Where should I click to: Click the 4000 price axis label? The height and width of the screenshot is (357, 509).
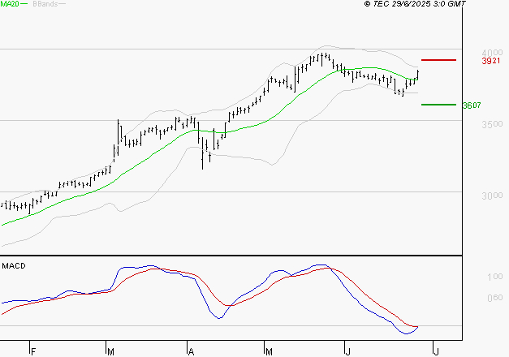point(492,53)
